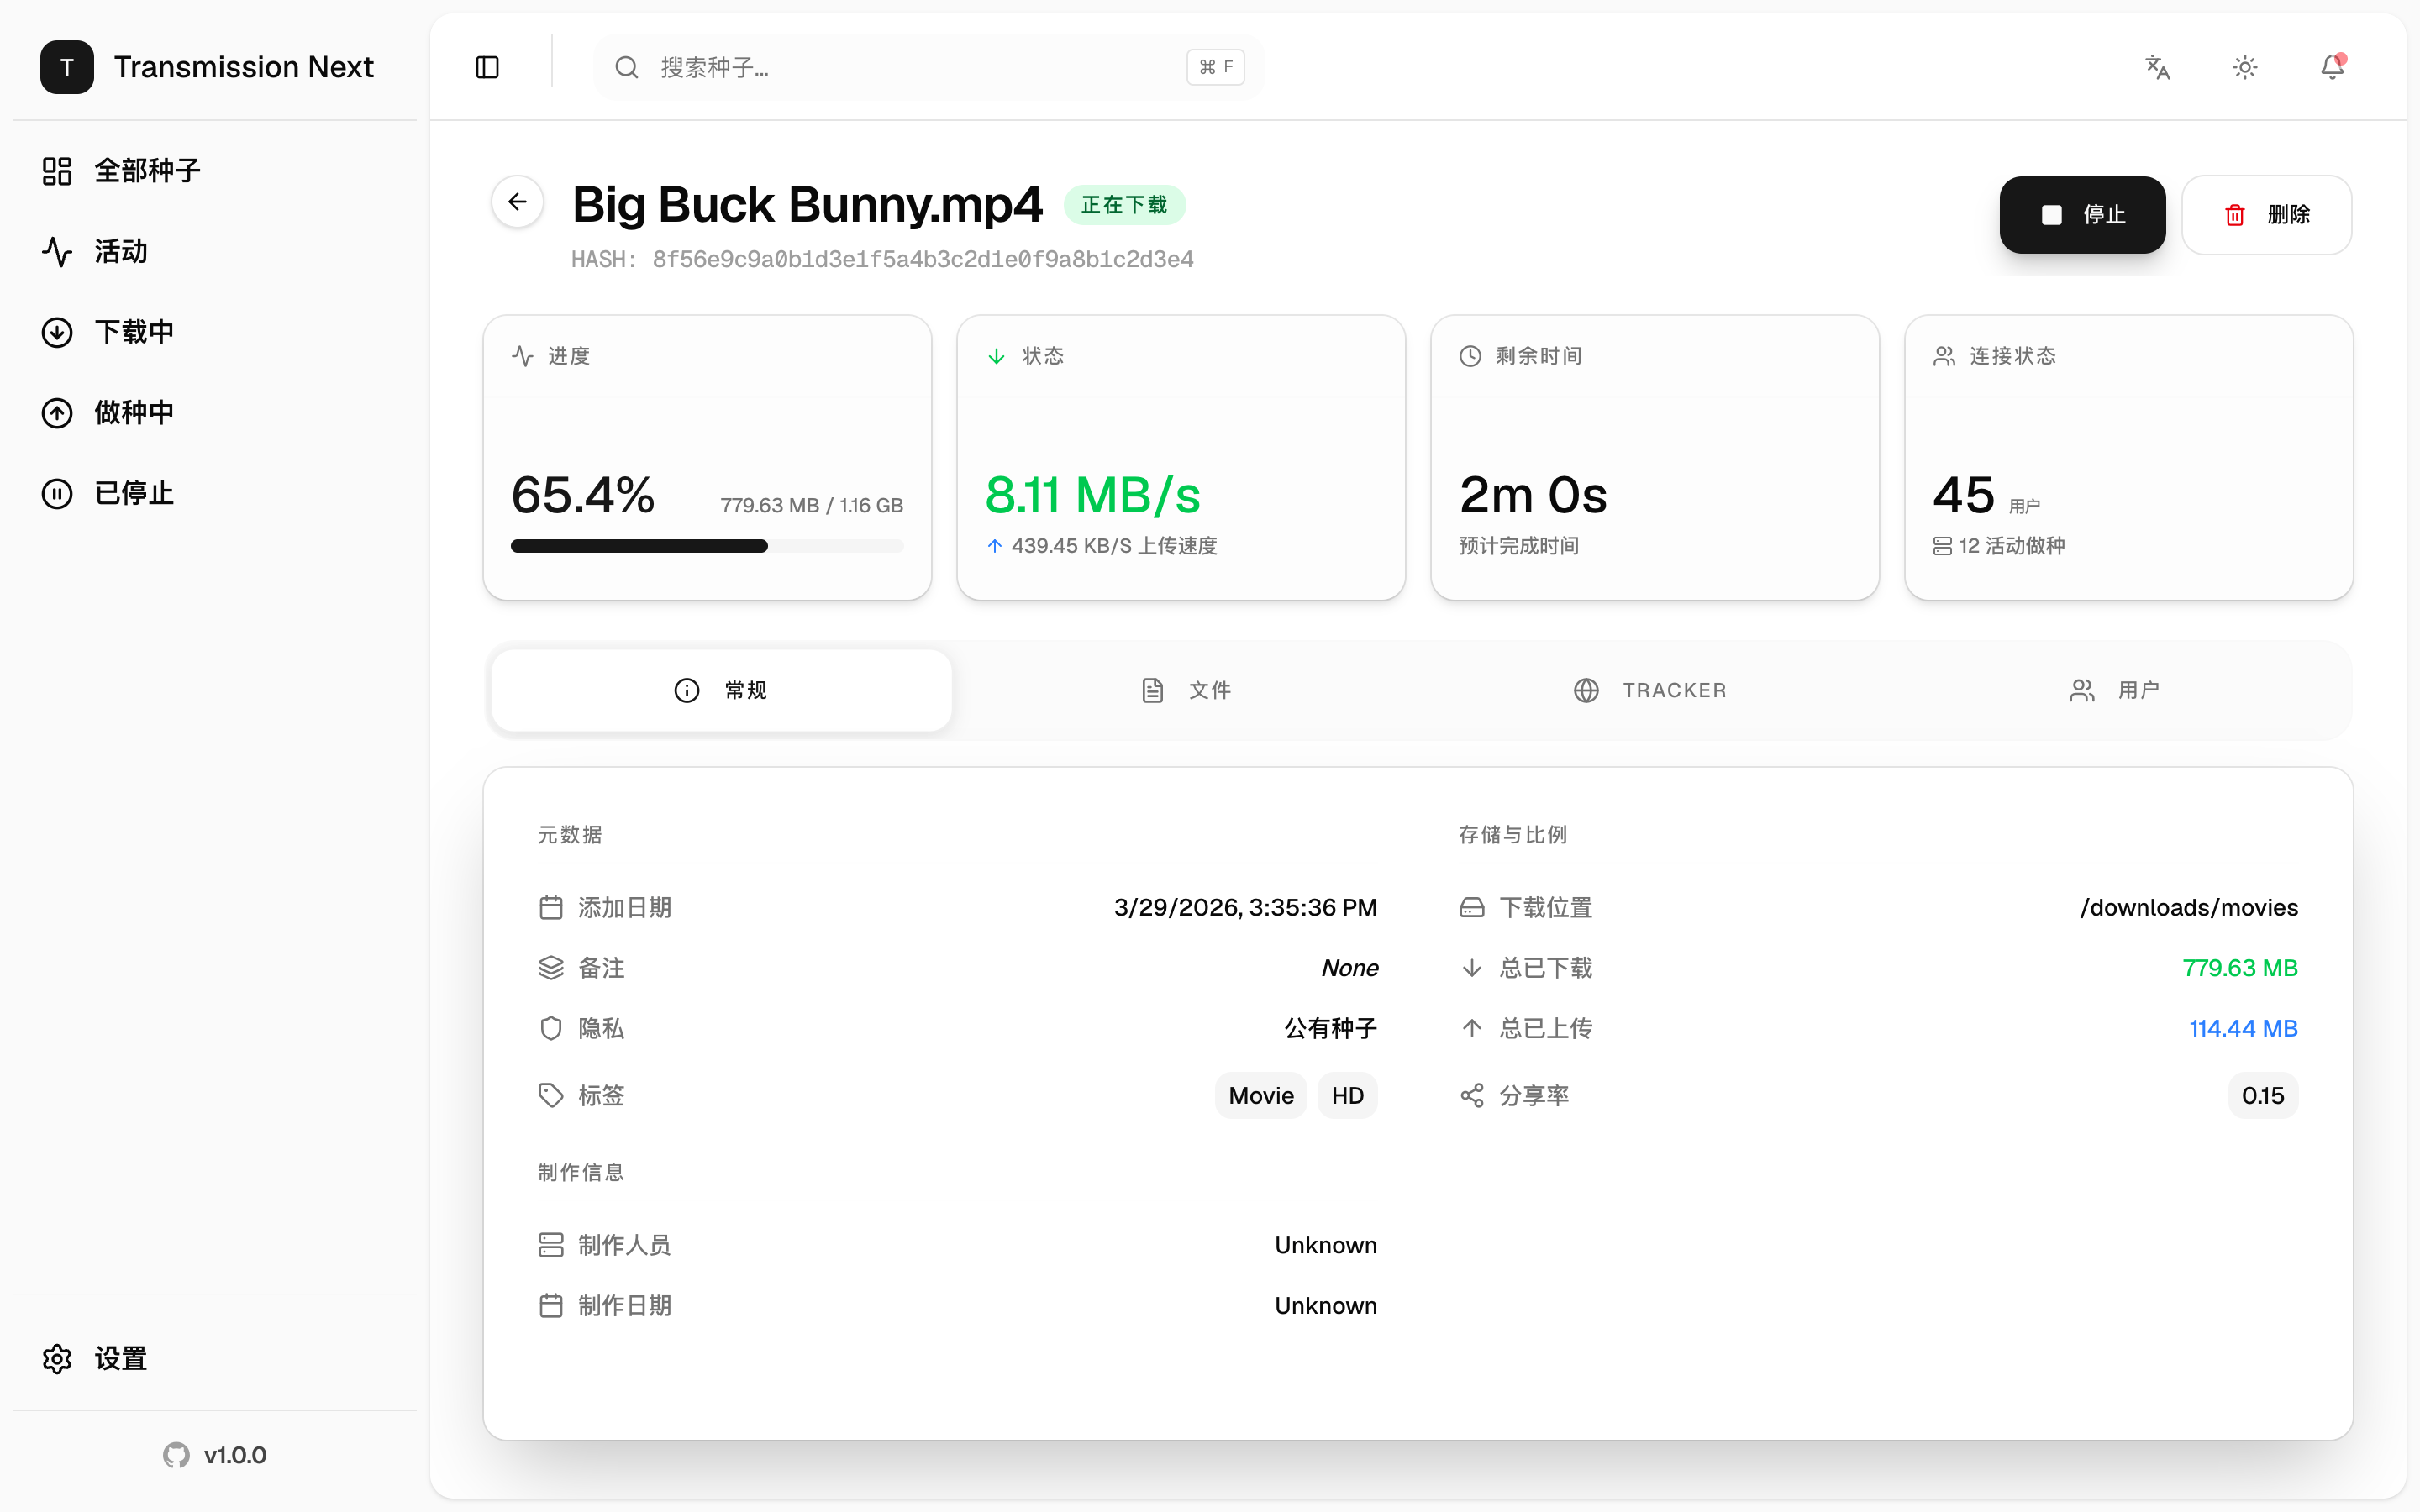Click the 0.15 share ratio badge
2420x1512 pixels.
point(2263,1096)
